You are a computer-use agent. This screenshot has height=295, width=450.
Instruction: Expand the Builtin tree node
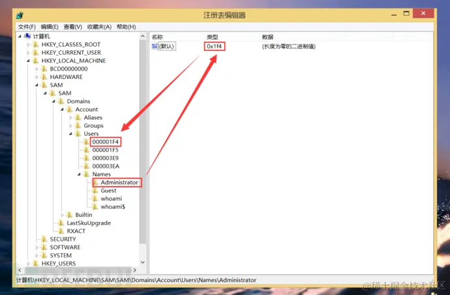[x=62, y=215]
